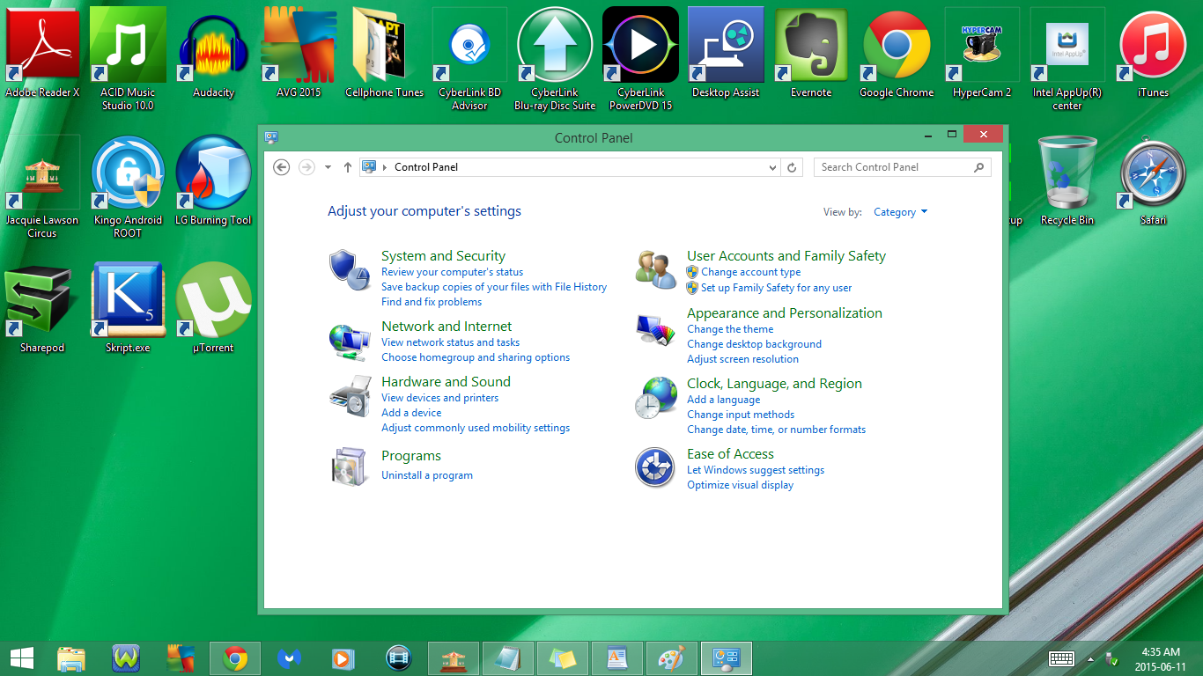Click the Control Panel breadcrumb in address bar
The width and height of the screenshot is (1203, 676).
426,167
